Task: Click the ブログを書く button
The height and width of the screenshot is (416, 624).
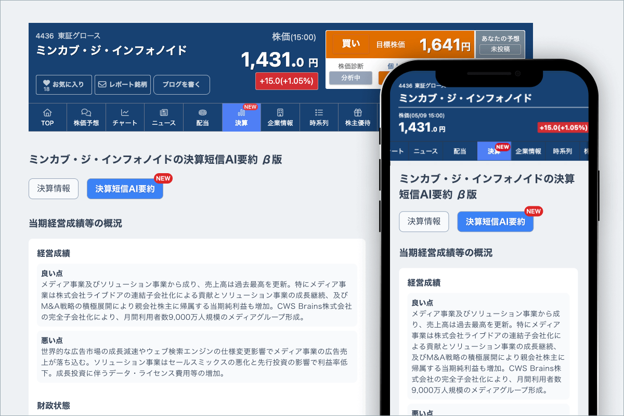Action: pyautogui.click(x=181, y=84)
